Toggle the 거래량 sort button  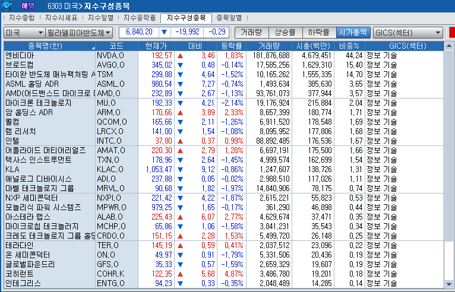coord(251,32)
